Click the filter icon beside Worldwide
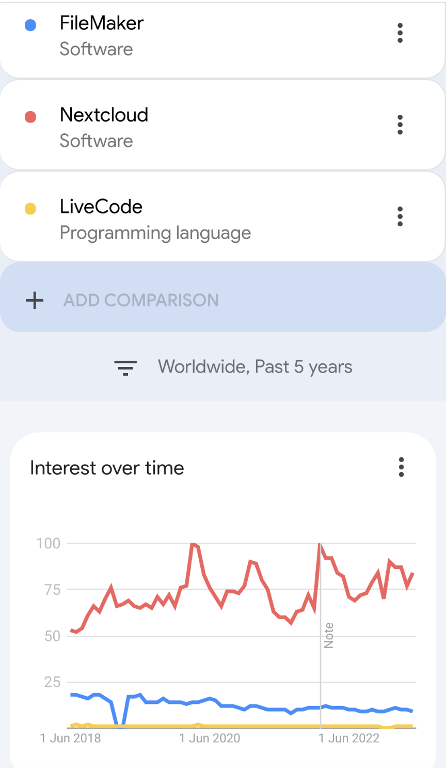This screenshot has height=768, width=446. click(x=125, y=367)
